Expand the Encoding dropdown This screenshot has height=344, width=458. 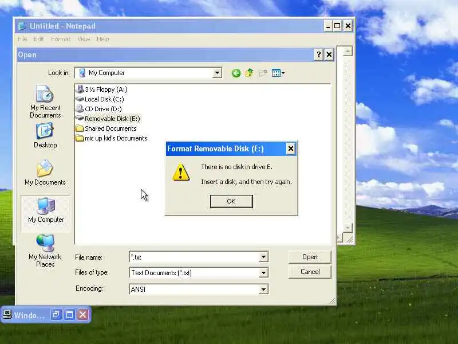pyautogui.click(x=263, y=290)
